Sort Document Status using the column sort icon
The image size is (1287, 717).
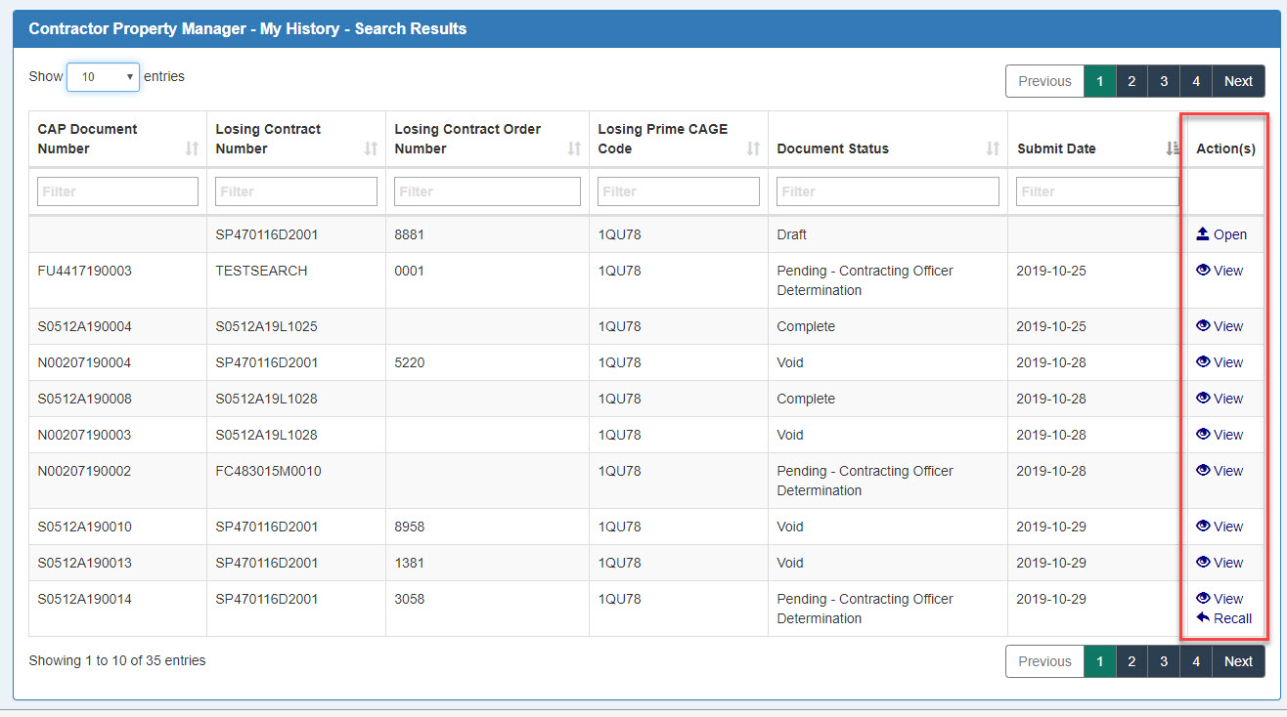992,148
